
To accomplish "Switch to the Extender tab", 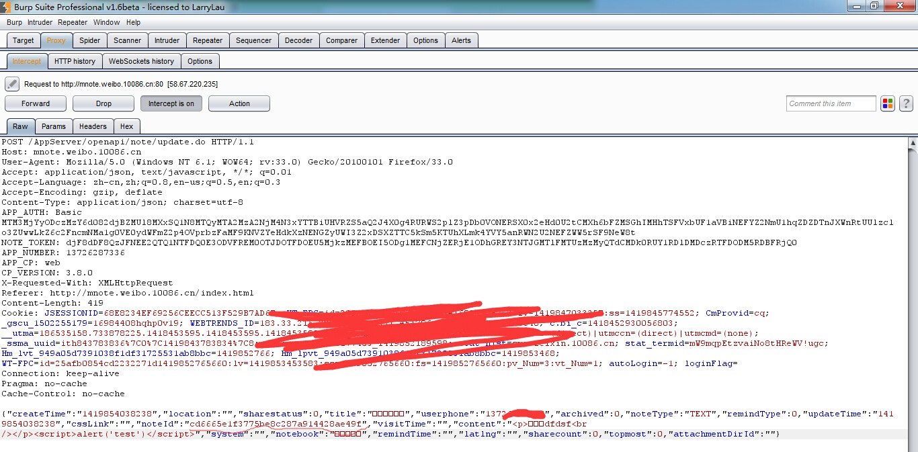I will point(386,40).
